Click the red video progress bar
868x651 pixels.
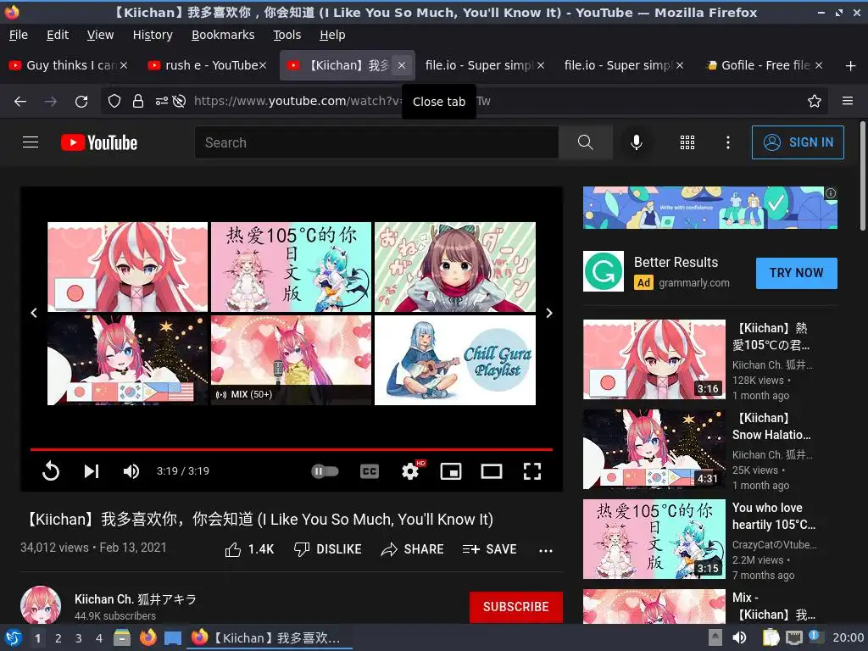point(292,449)
